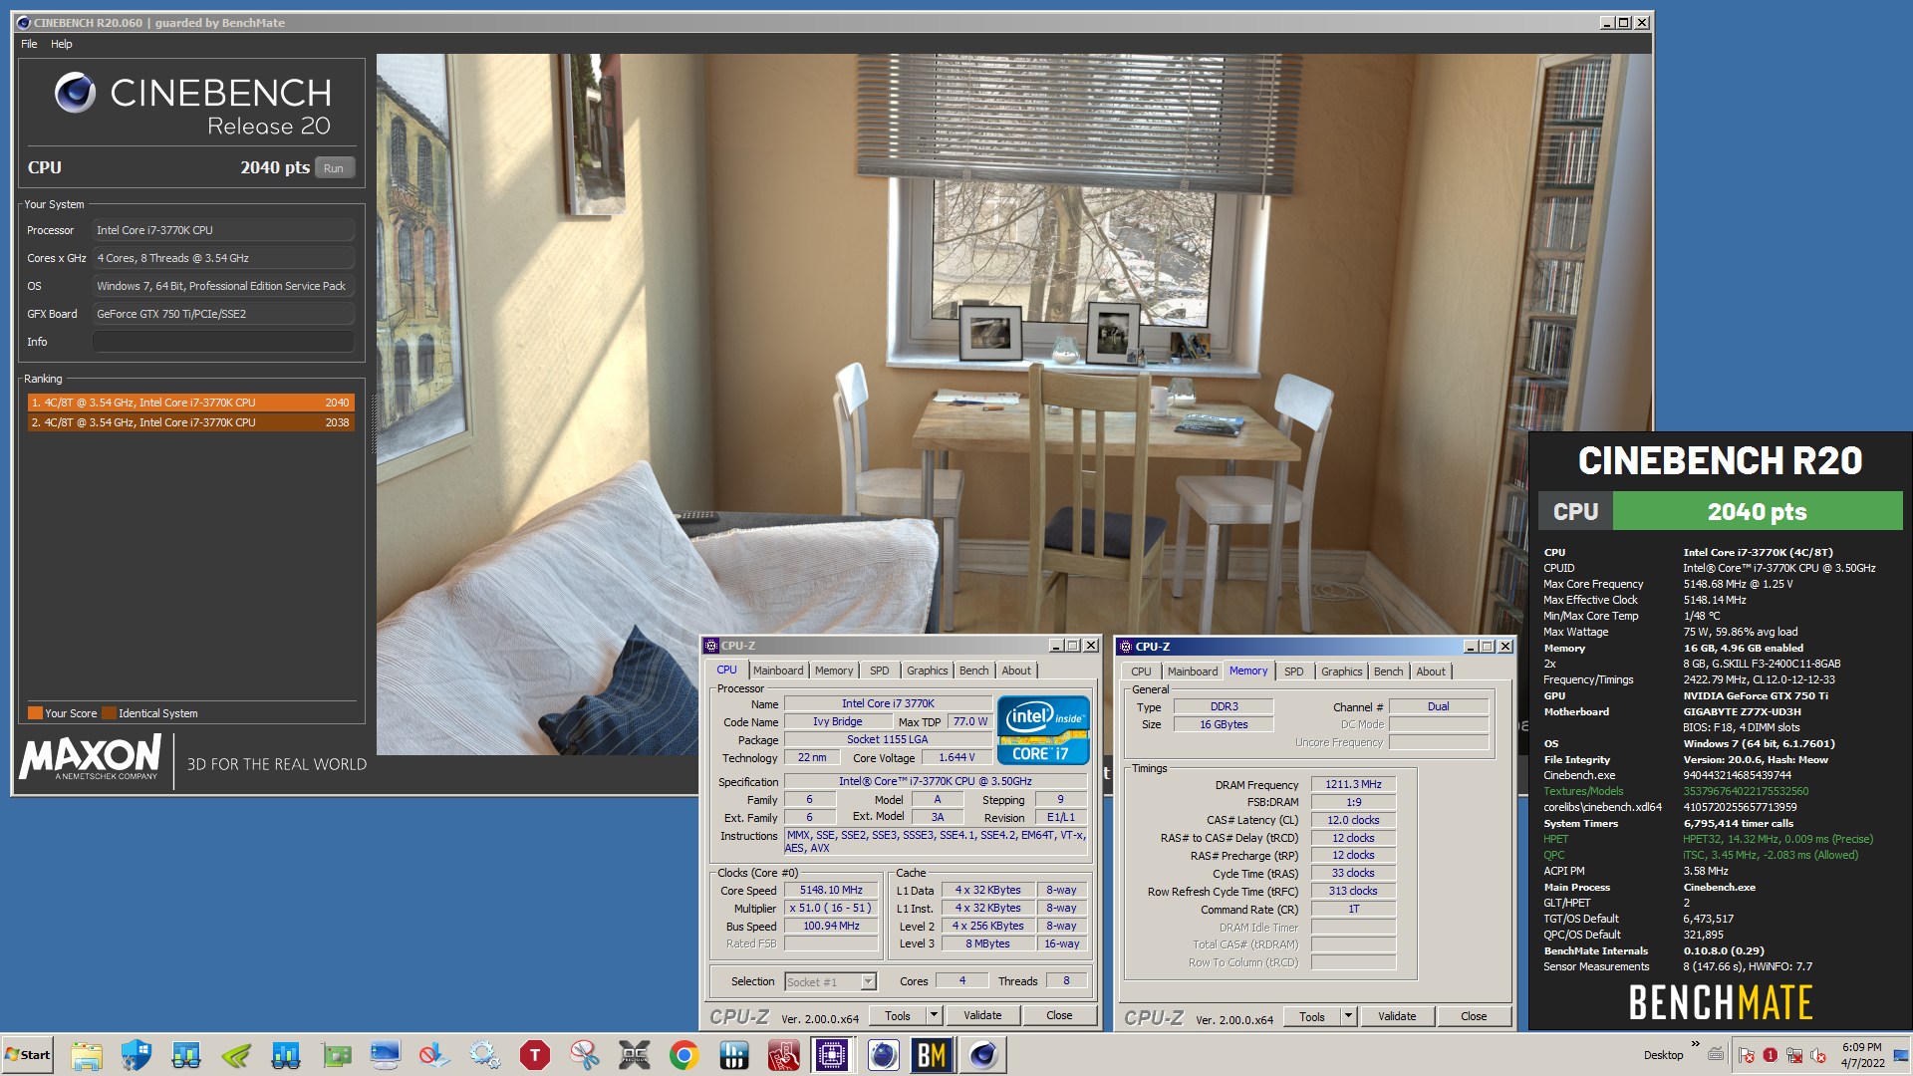Expand the Desktop toolbar chevron

tap(1695, 1044)
